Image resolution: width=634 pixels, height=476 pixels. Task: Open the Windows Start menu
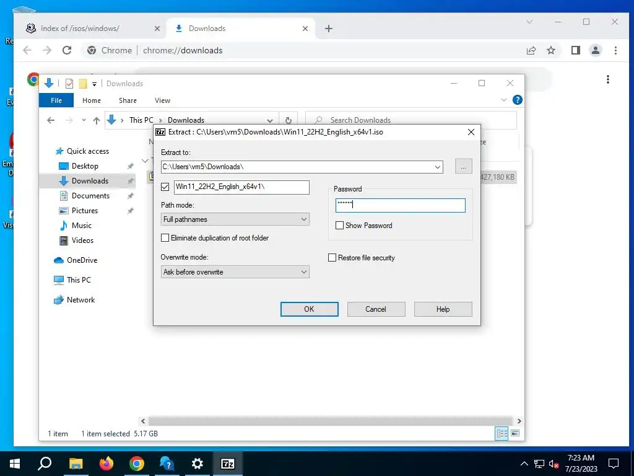pyautogui.click(x=15, y=464)
